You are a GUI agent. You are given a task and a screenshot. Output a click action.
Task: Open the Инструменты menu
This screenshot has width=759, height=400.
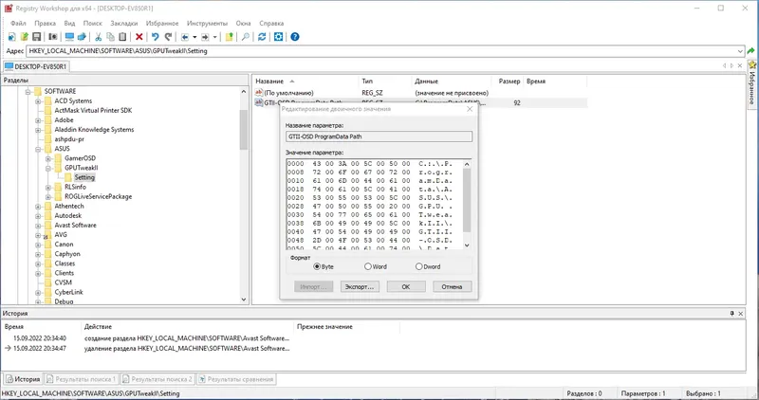207,23
